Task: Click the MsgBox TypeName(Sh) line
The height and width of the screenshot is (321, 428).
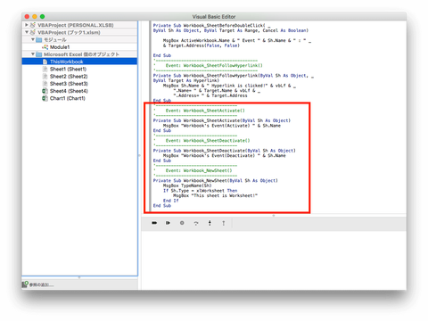Action: [187, 185]
